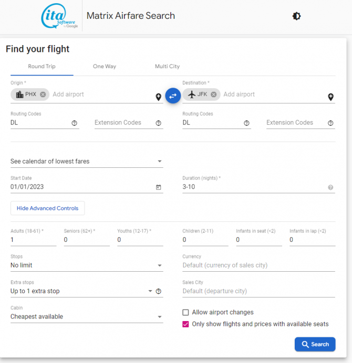
Task: Open the Start Date calendar picker
Action: pyautogui.click(x=158, y=187)
